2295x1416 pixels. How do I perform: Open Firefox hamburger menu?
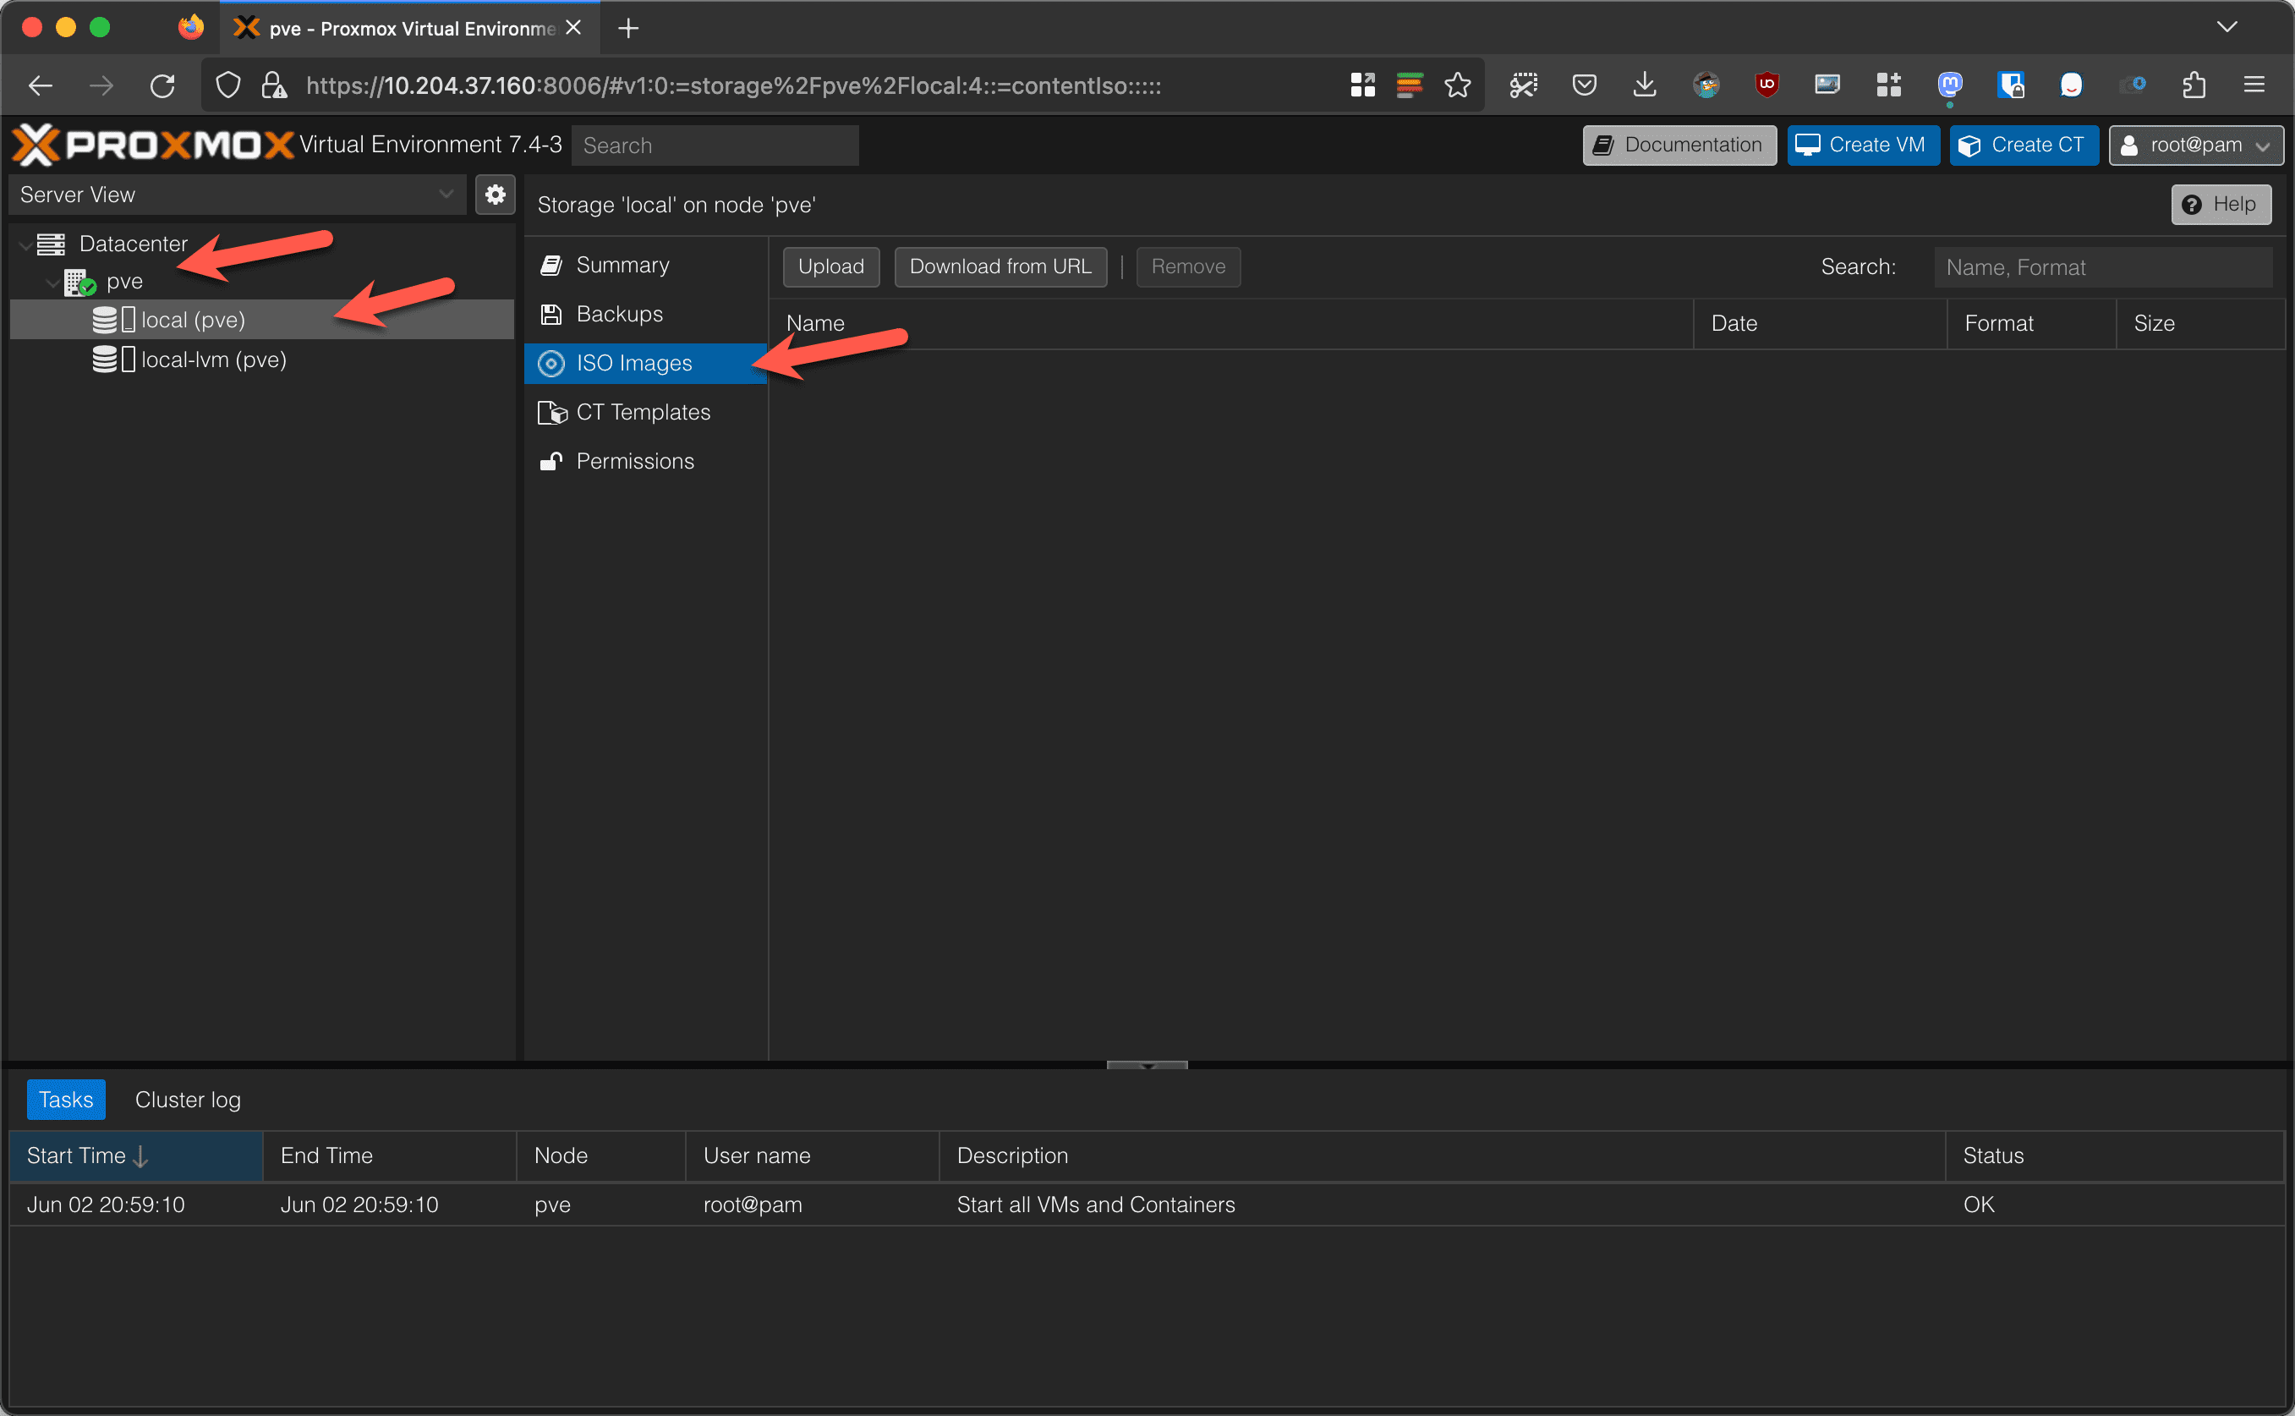(2254, 86)
